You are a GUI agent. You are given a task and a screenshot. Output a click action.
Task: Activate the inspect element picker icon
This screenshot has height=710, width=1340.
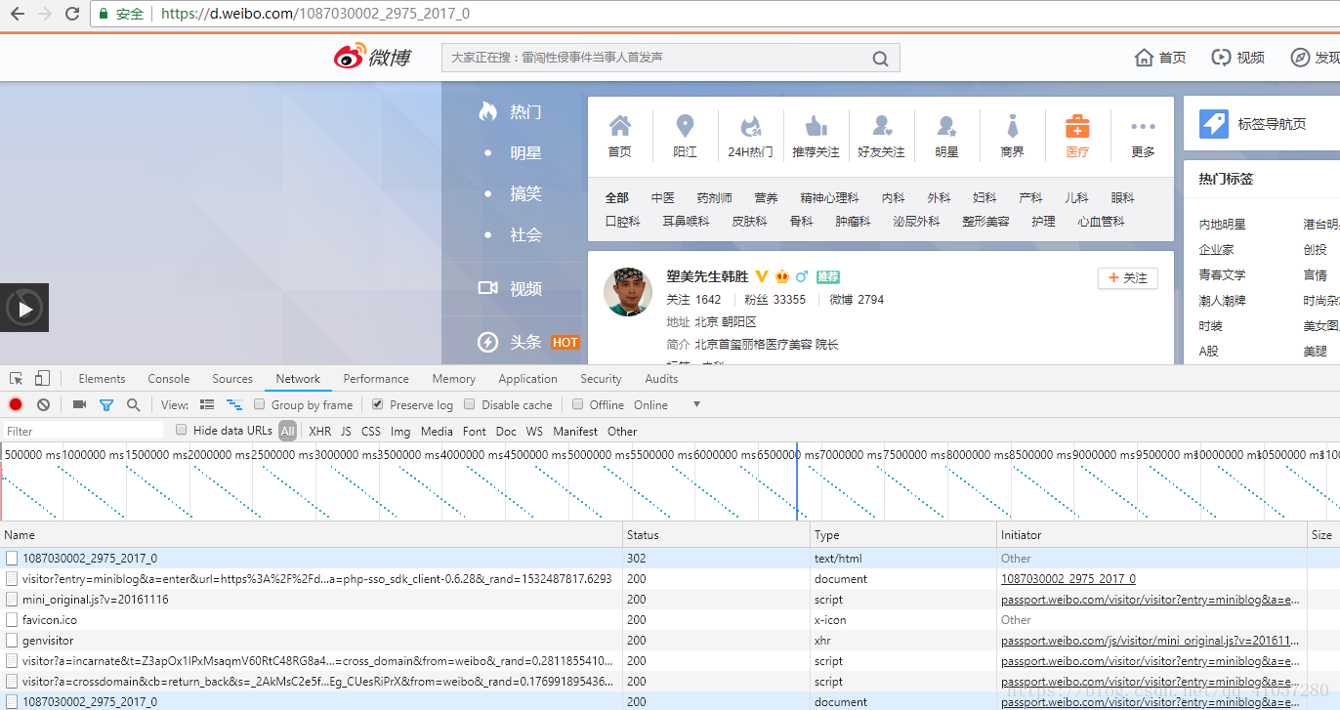(x=17, y=378)
